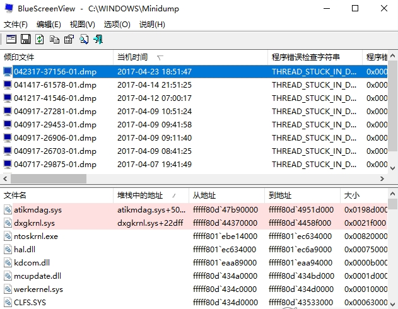This screenshot has width=398, height=309.
Task: Click the file icon beside hal.dll
Action: point(8,249)
